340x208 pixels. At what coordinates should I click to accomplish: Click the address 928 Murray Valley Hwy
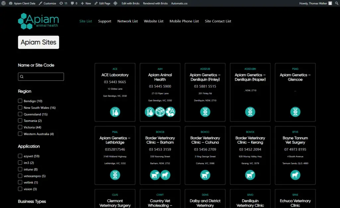pyautogui.click(x=250, y=156)
